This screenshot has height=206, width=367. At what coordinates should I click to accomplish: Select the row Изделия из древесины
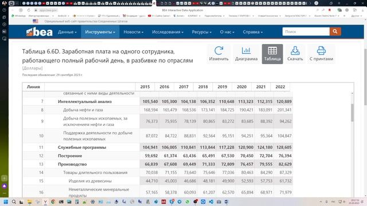click(x=158, y=181)
